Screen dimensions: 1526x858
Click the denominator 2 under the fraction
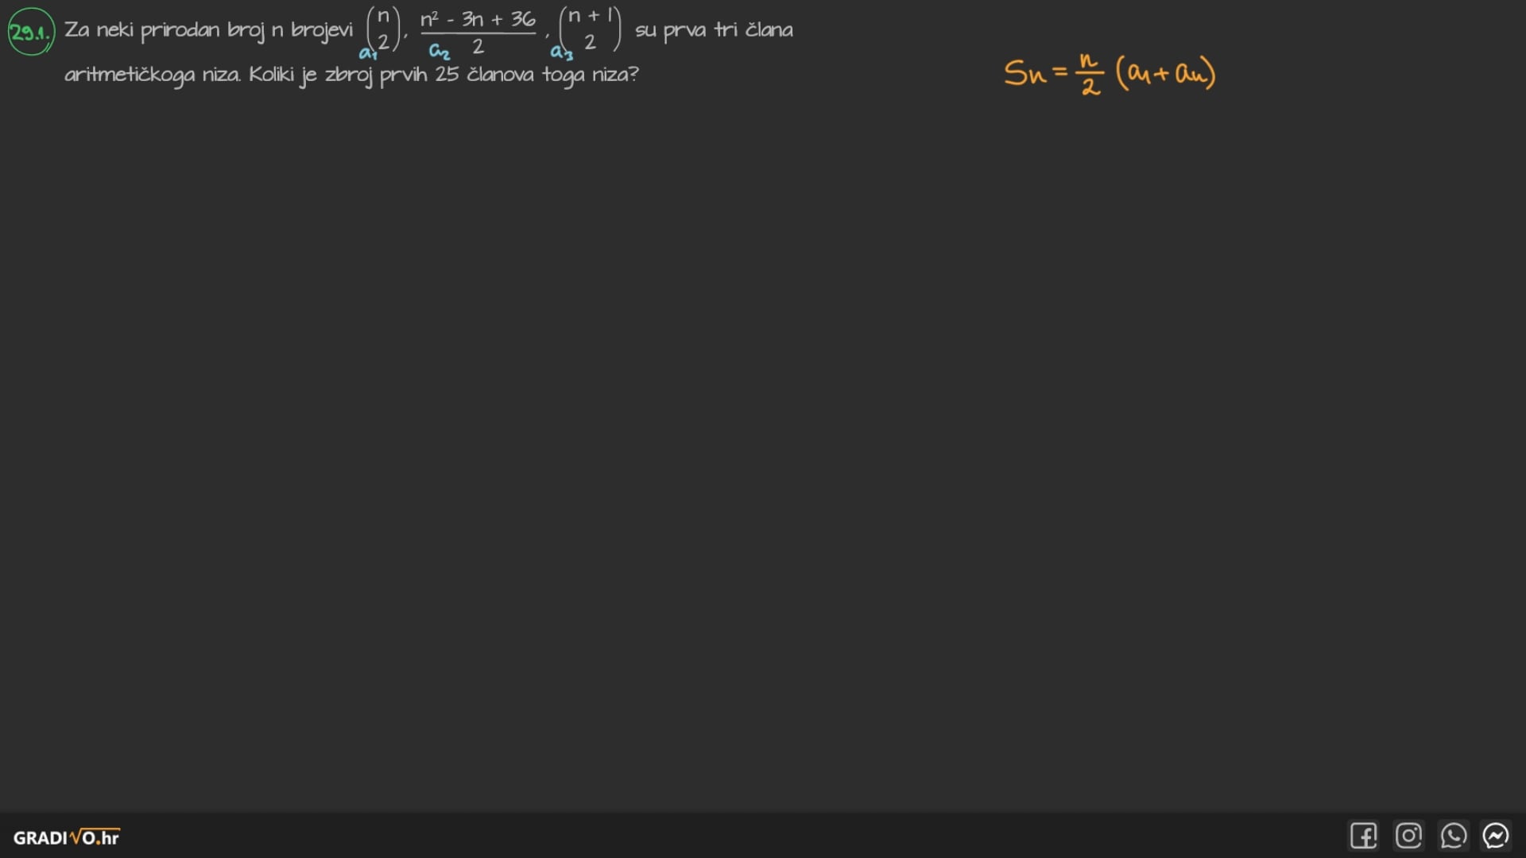[478, 47]
